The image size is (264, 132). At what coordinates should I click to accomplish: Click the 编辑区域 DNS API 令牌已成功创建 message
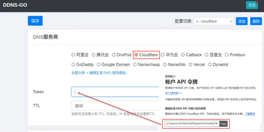[186, 108]
